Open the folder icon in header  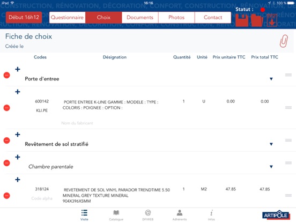(x=257, y=20)
